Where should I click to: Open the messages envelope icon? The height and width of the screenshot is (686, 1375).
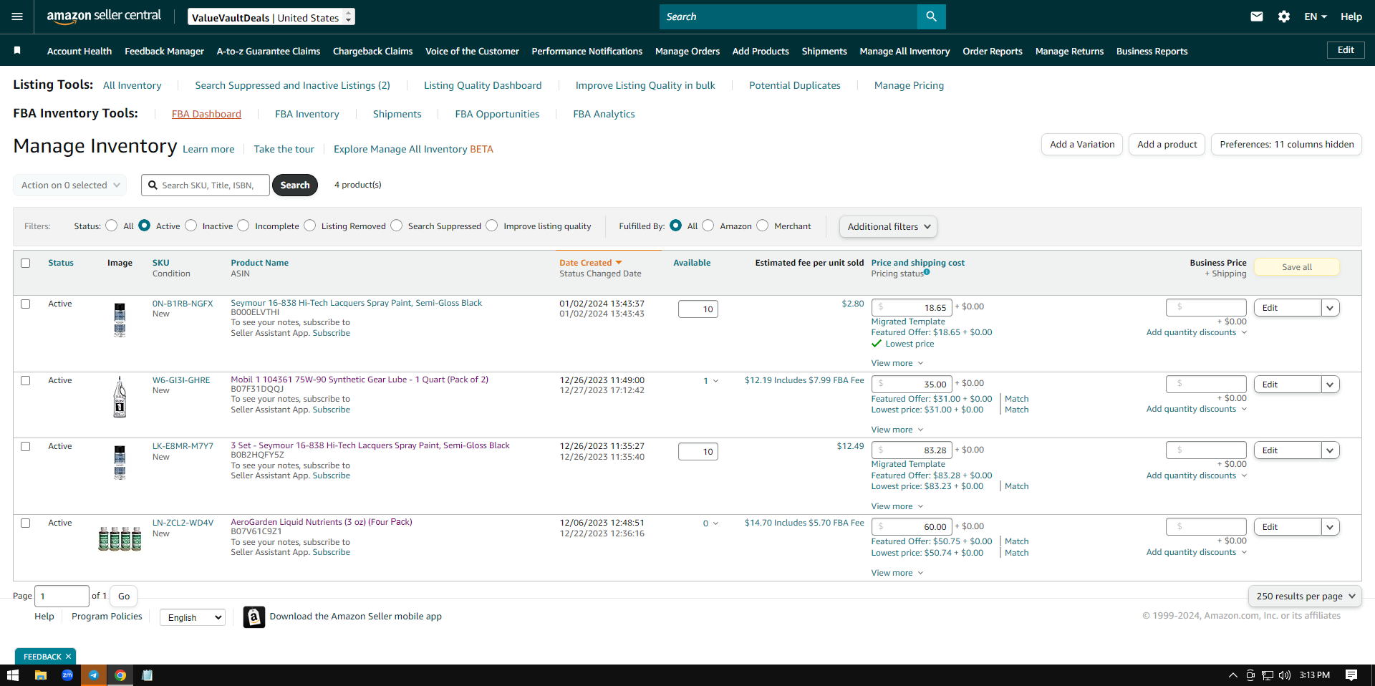[x=1257, y=16]
